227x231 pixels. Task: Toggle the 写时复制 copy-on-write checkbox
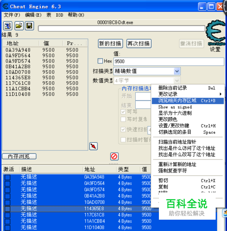(x=123, y=119)
